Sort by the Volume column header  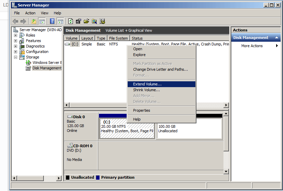[x=72, y=38]
